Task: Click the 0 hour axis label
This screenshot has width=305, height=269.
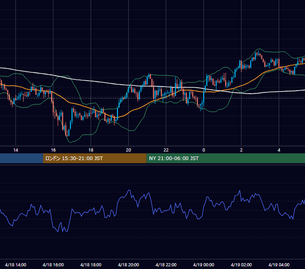Action: pos(204,150)
